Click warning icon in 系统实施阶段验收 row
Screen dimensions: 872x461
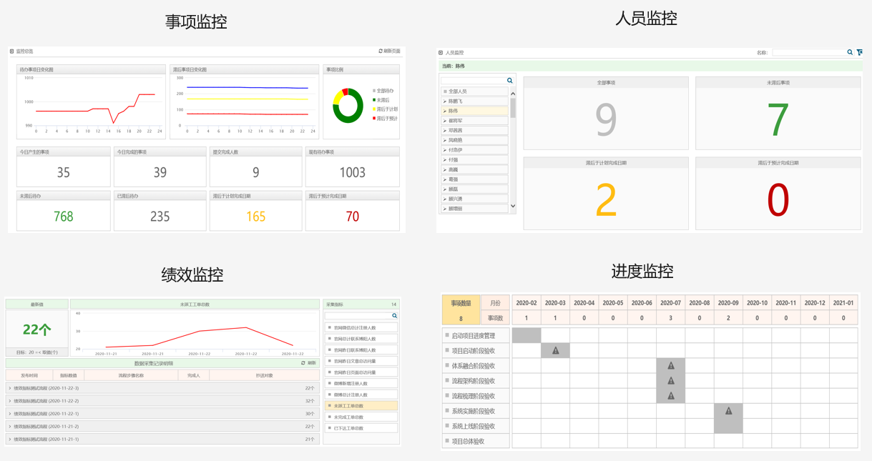pos(728,411)
